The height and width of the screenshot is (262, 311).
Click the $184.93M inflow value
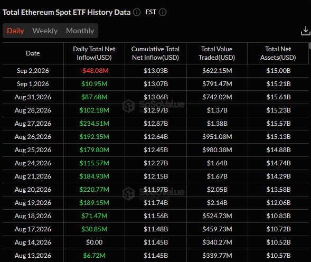coord(94,176)
